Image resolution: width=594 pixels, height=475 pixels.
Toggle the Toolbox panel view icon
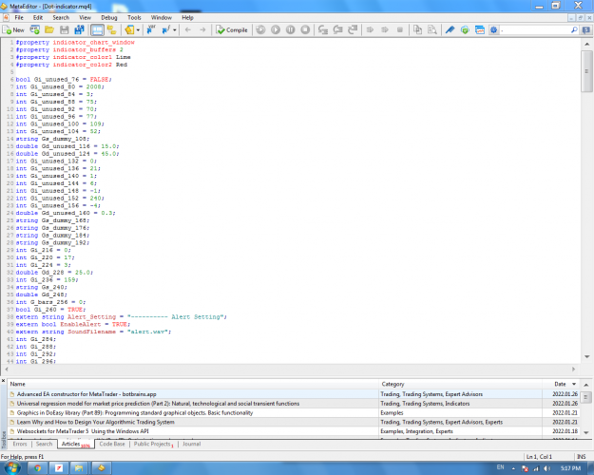[97, 29]
